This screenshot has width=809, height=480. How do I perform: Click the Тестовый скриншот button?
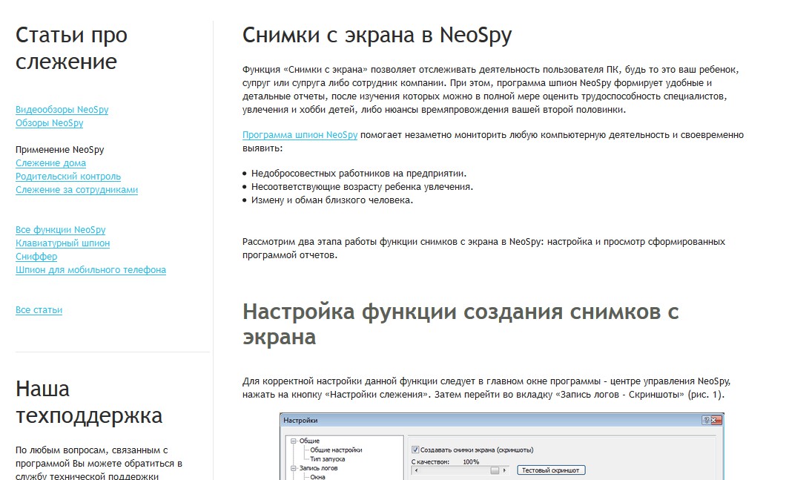tap(550, 470)
